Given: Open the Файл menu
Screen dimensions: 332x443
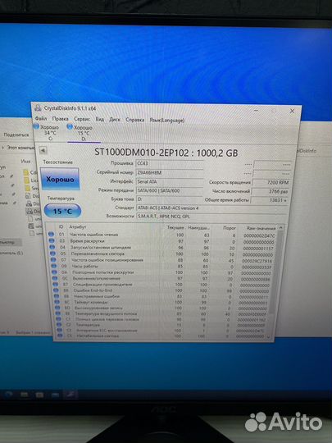Looking at the screenshot, I should [41, 118].
